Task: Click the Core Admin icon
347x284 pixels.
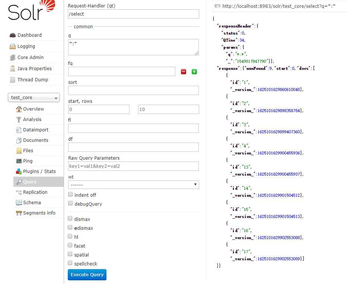Action: pyautogui.click(x=13, y=58)
